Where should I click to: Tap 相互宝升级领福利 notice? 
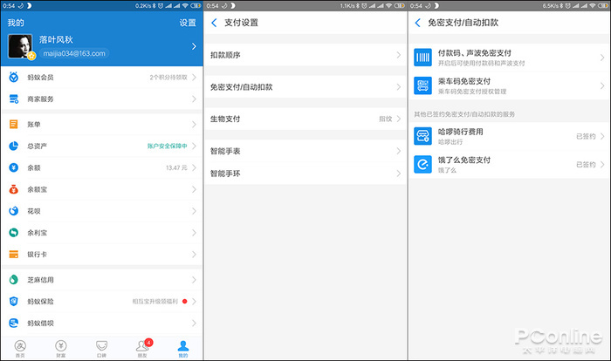pyautogui.click(x=155, y=302)
